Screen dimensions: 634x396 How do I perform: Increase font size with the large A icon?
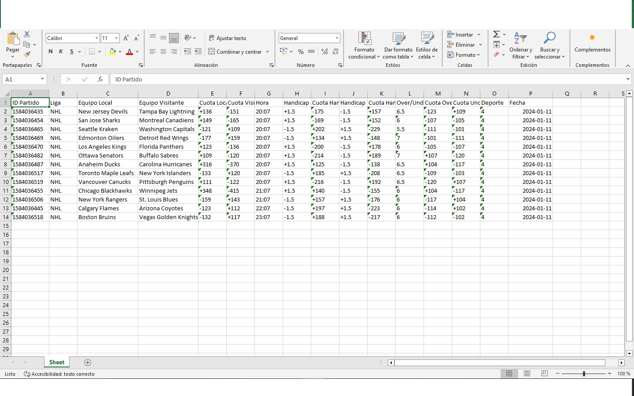coord(126,38)
